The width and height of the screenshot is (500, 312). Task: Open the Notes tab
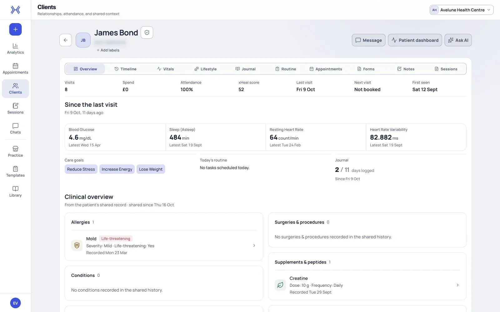pyautogui.click(x=406, y=69)
